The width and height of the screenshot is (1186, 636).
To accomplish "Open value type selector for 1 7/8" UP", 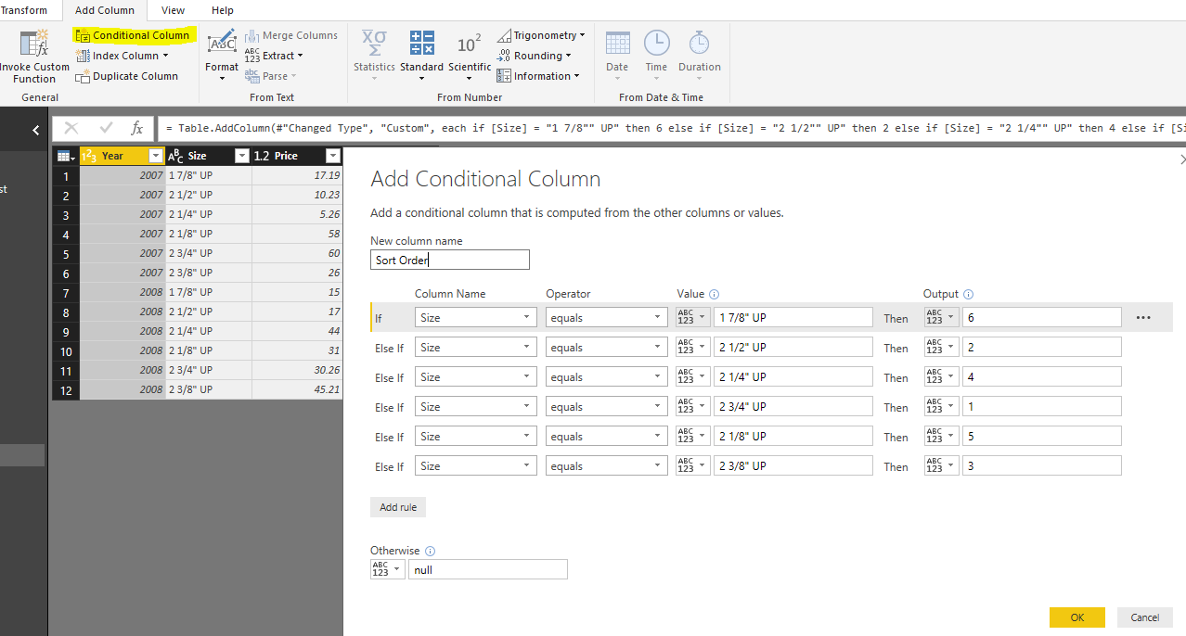I will click(693, 318).
